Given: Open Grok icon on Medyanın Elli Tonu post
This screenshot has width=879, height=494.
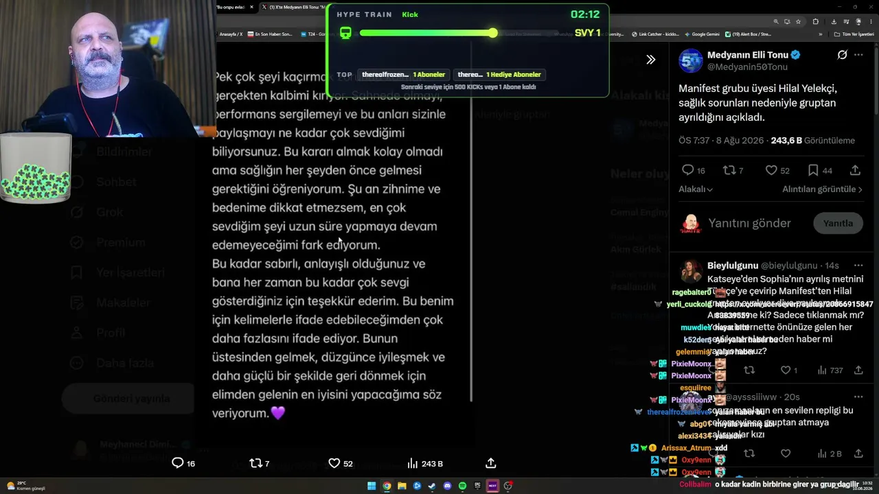Looking at the screenshot, I should [x=842, y=55].
